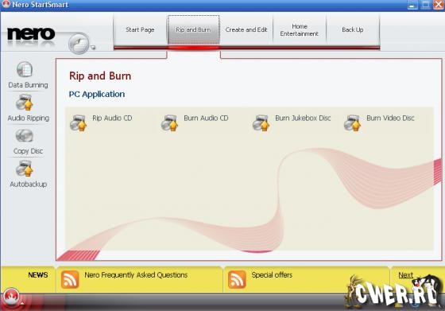The image size is (445, 311).
Task: Click the Burn Video Disc label
Action: [x=390, y=118]
